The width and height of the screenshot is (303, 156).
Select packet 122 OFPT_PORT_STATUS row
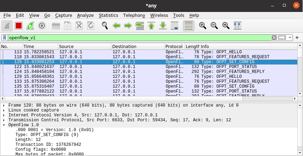pos(149,67)
